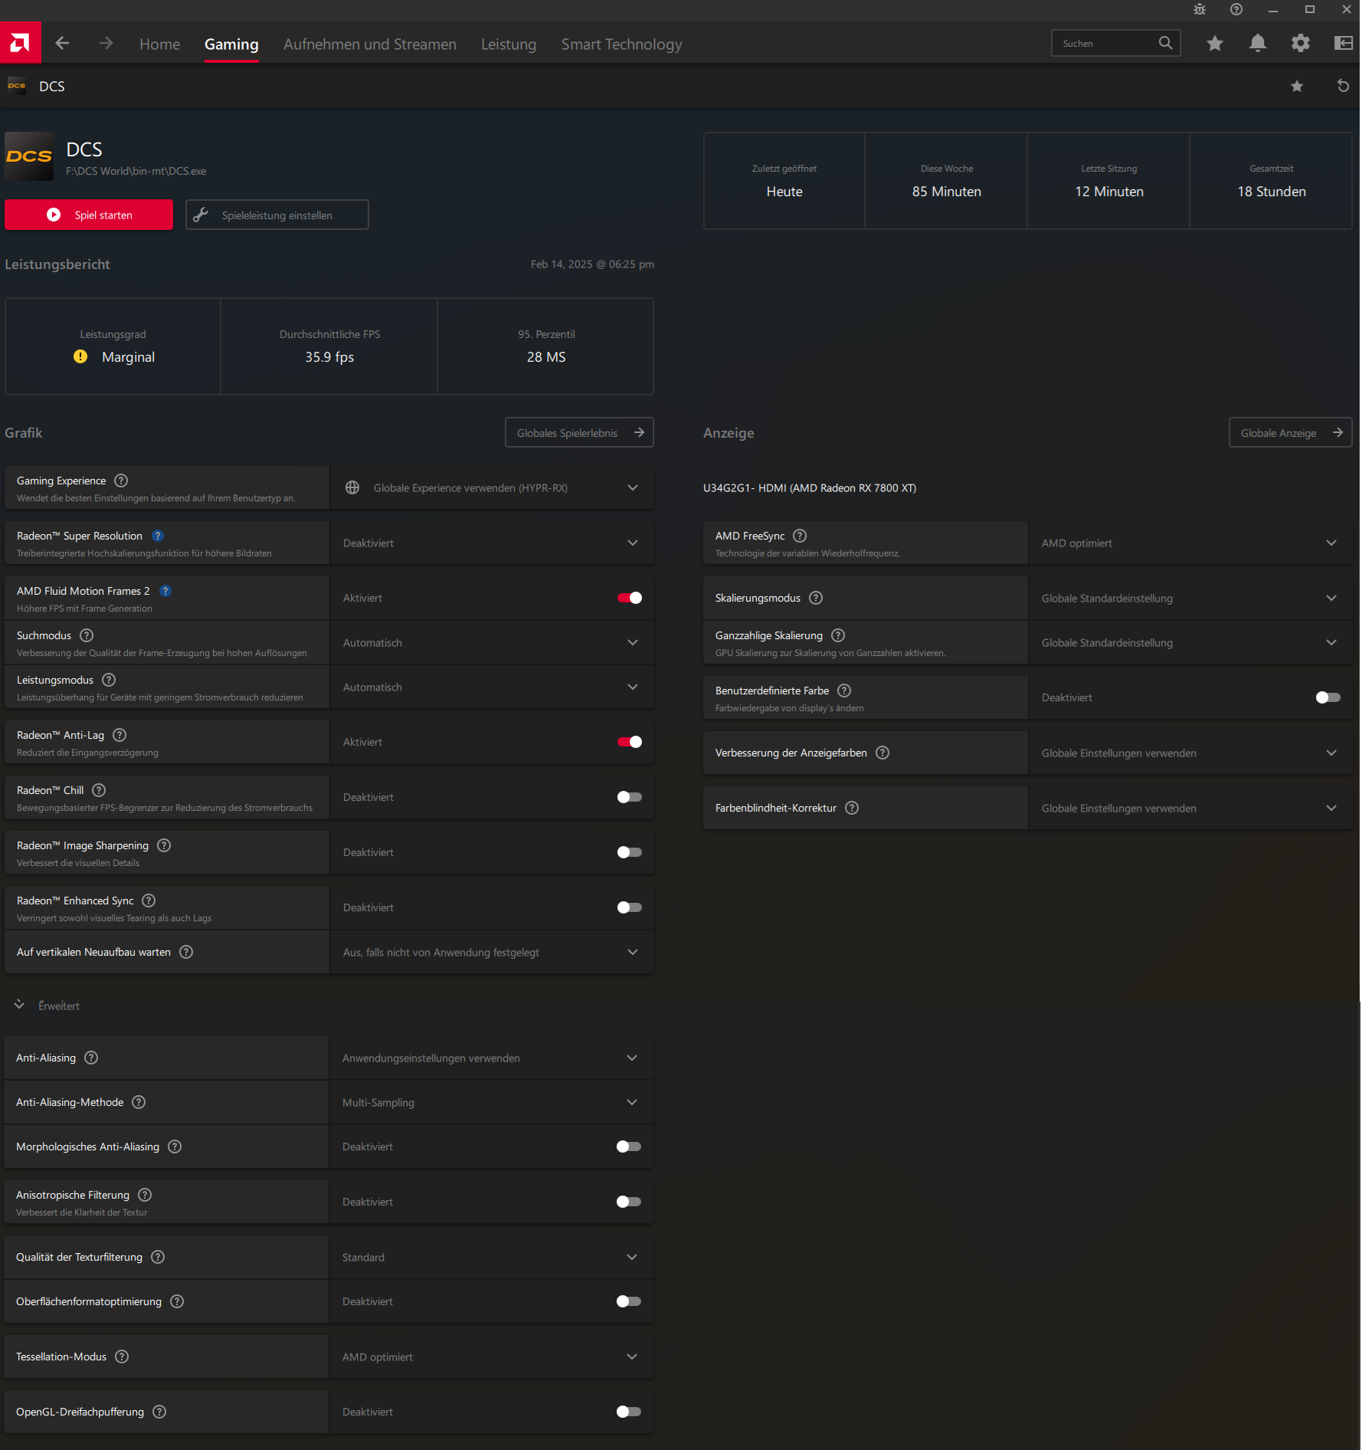
Task: Show help for AMD Fluid Motion Frames 2
Action: (165, 591)
